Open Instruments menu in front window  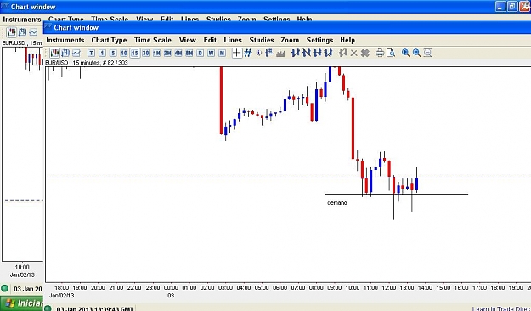point(65,40)
